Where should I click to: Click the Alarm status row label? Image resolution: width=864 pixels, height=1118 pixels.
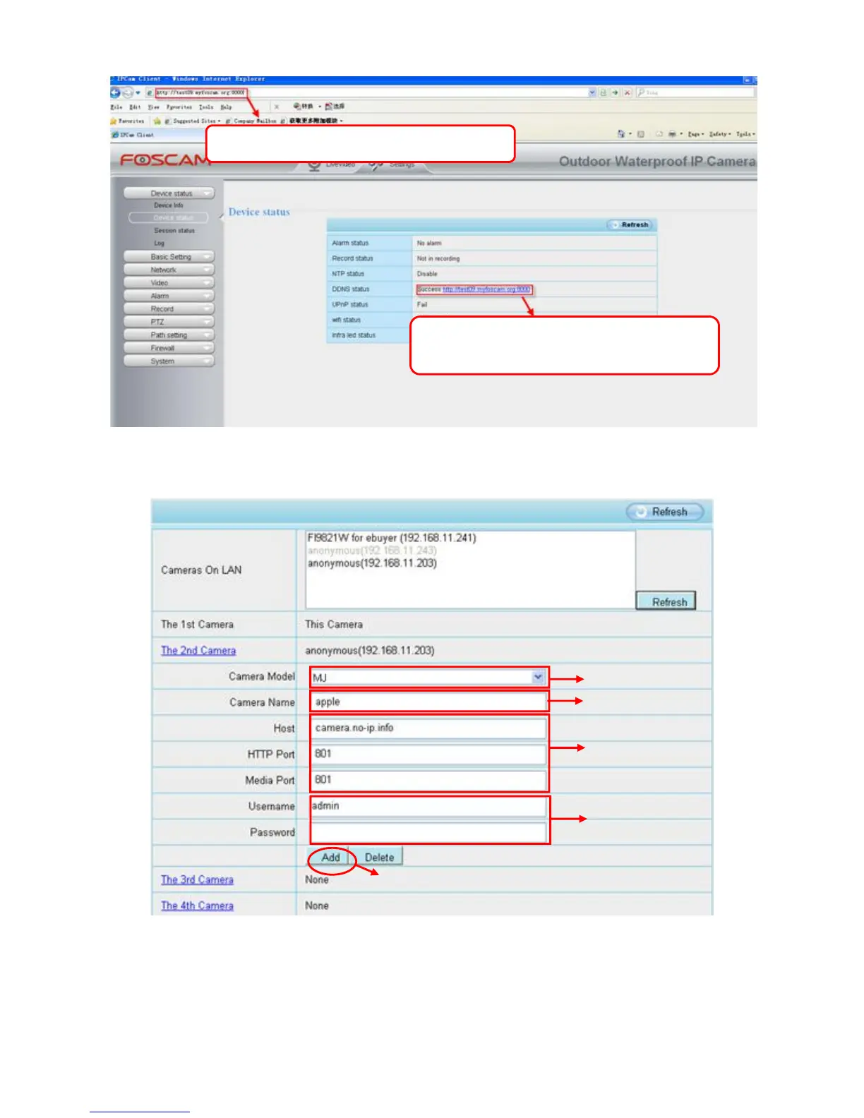point(351,243)
